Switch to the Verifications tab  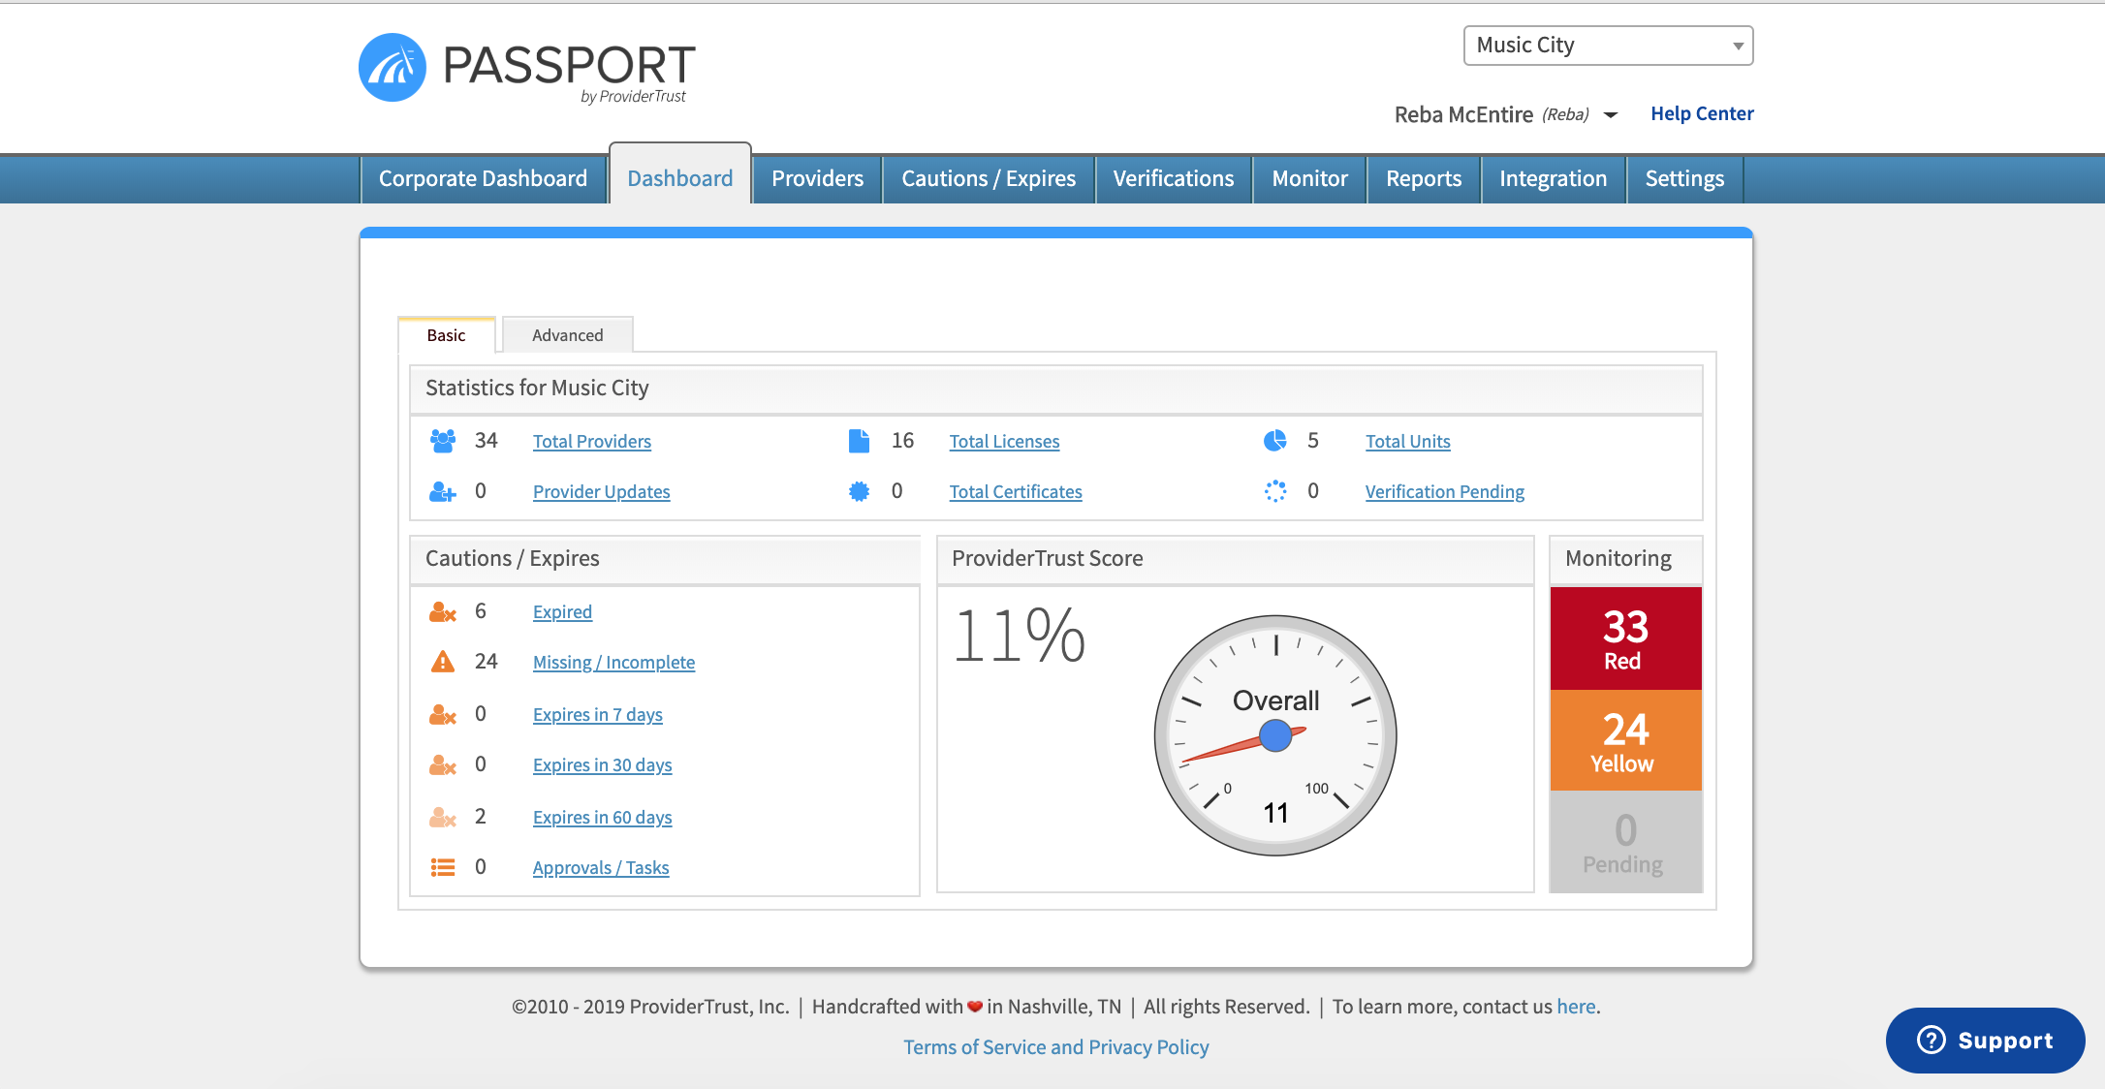pyautogui.click(x=1174, y=179)
